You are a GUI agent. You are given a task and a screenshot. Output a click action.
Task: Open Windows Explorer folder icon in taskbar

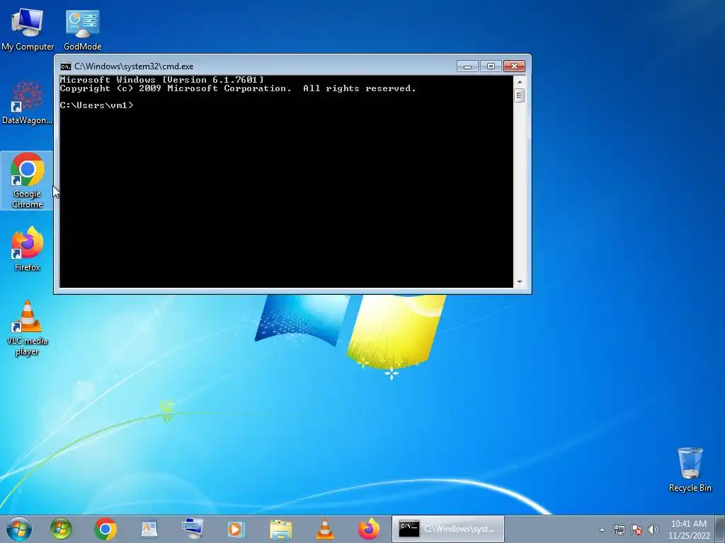[280, 529]
